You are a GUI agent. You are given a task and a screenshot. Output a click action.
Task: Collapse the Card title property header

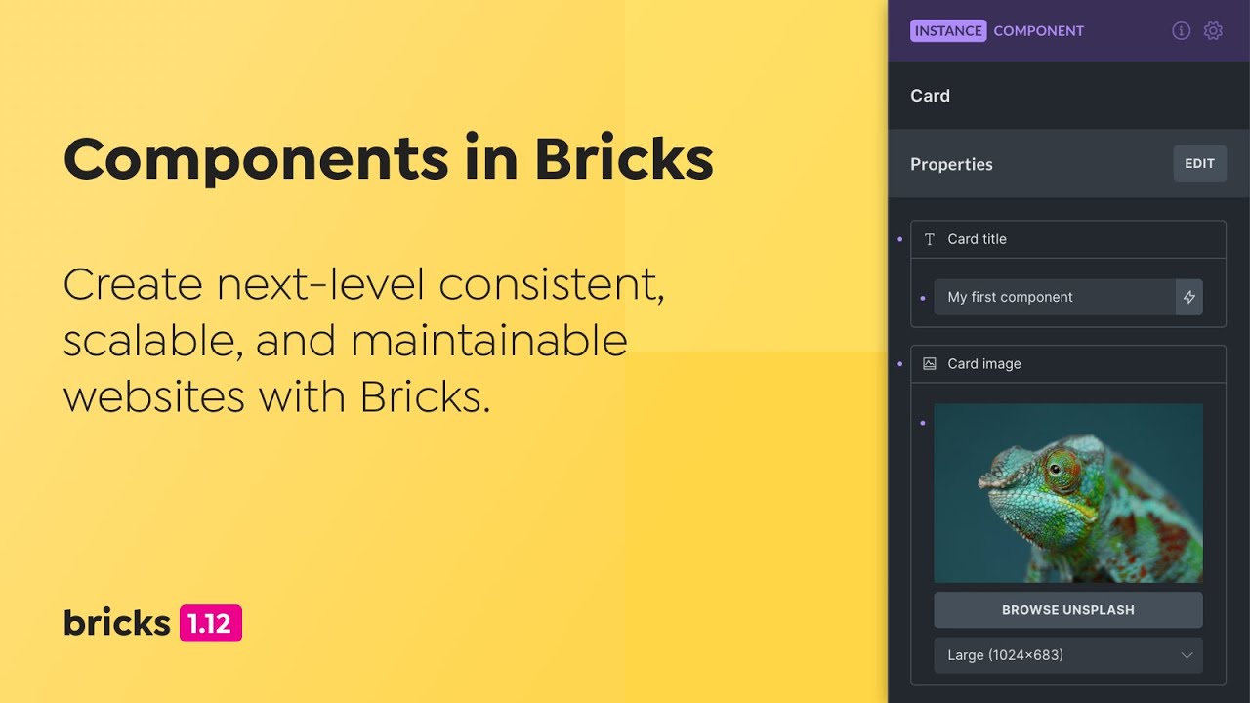point(1074,239)
